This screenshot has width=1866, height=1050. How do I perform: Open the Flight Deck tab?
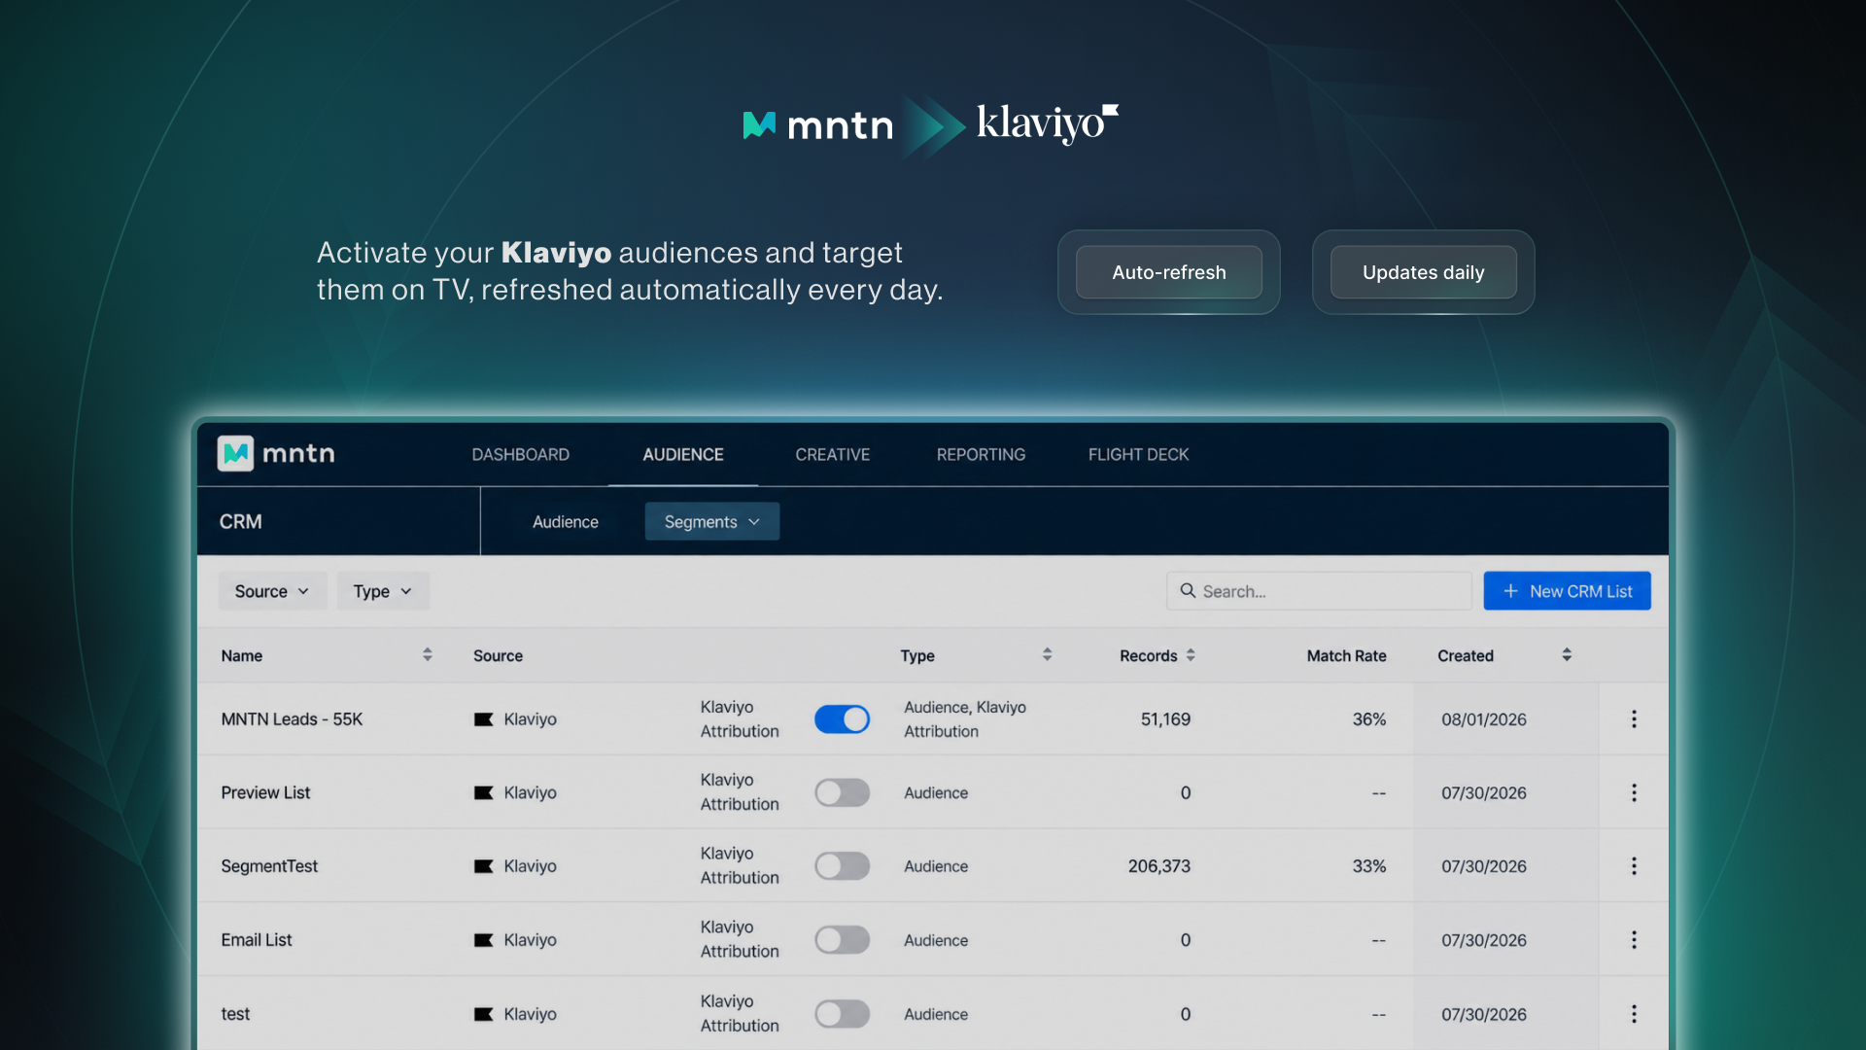(x=1138, y=454)
